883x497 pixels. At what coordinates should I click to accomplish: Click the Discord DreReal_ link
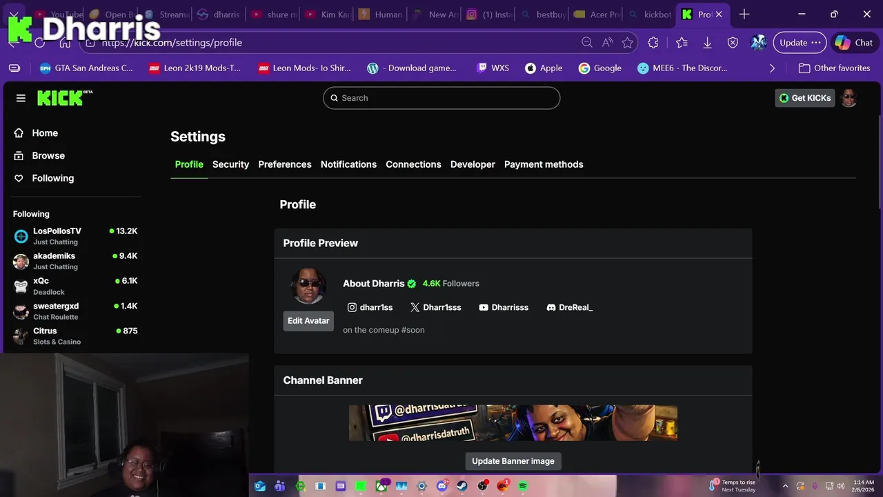pos(569,307)
